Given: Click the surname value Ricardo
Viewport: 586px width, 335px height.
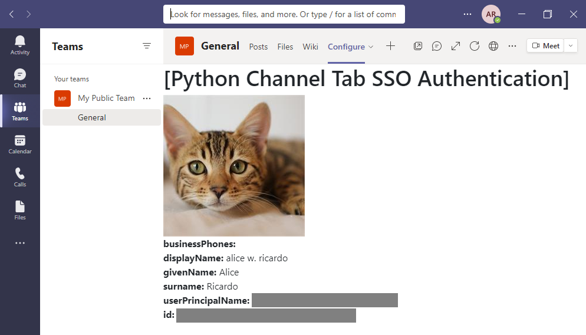Looking at the screenshot, I should point(222,287).
